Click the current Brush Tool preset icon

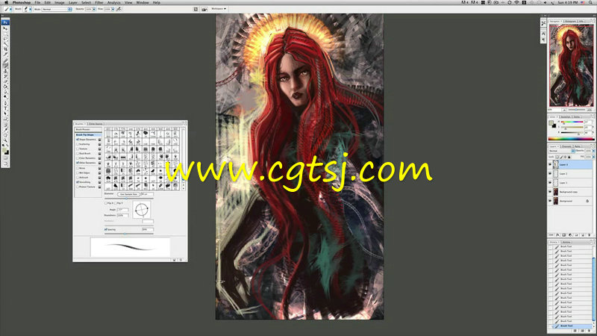[7, 9]
